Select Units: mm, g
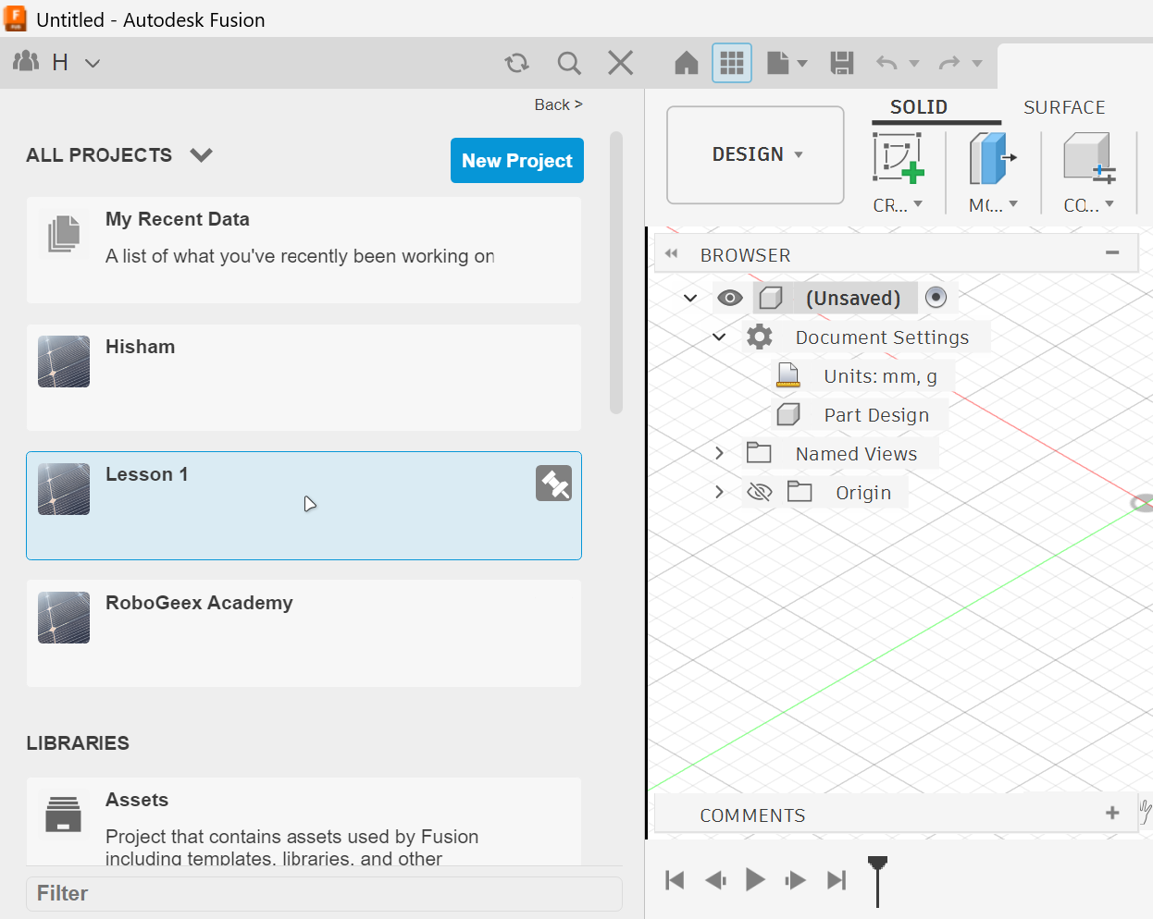 [x=880, y=376]
